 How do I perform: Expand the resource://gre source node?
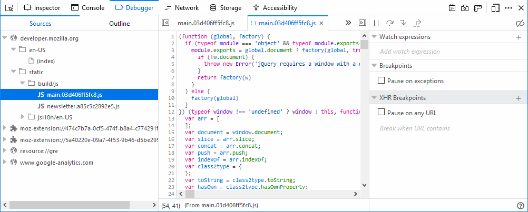(x=5, y=151)
